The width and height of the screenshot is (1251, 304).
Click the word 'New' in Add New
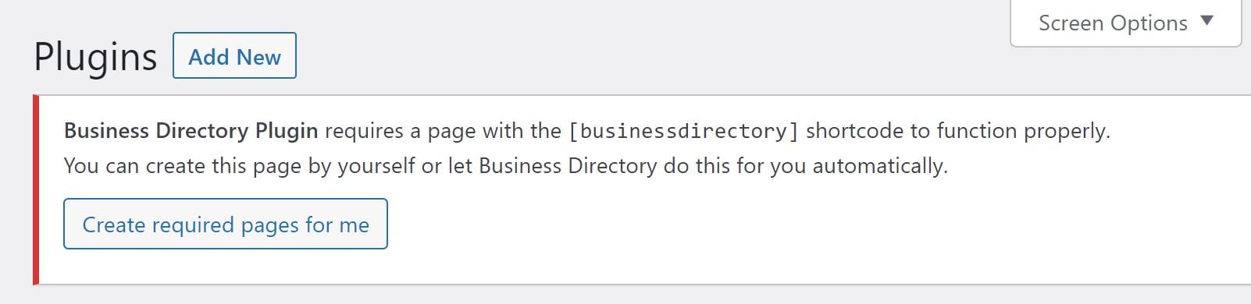click(258, 57)
